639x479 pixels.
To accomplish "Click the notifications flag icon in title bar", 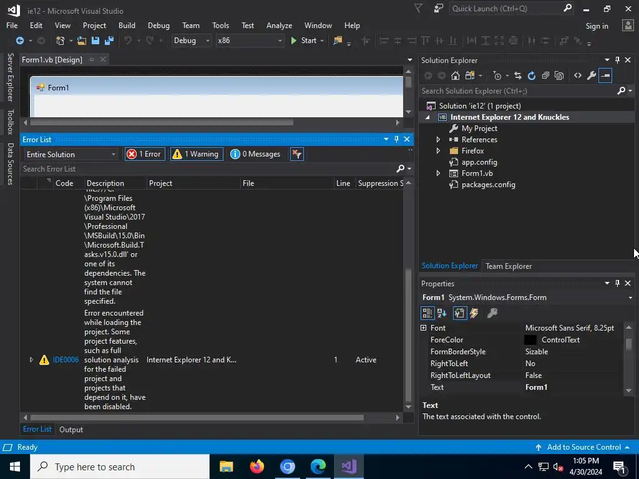I will click(x=419, y=8).
